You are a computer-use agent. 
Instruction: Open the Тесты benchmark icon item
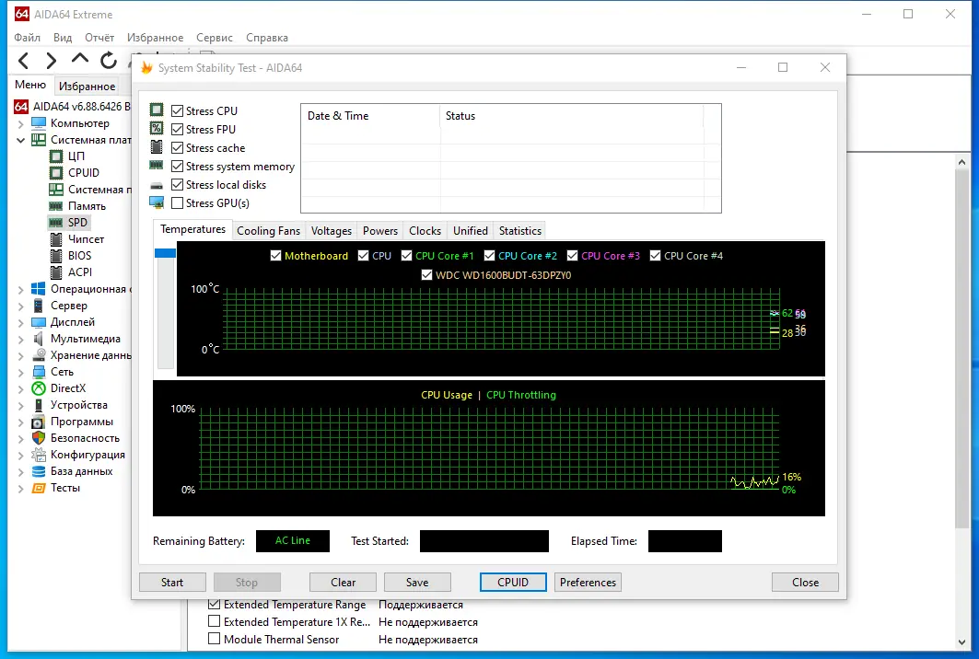(39, 488)
